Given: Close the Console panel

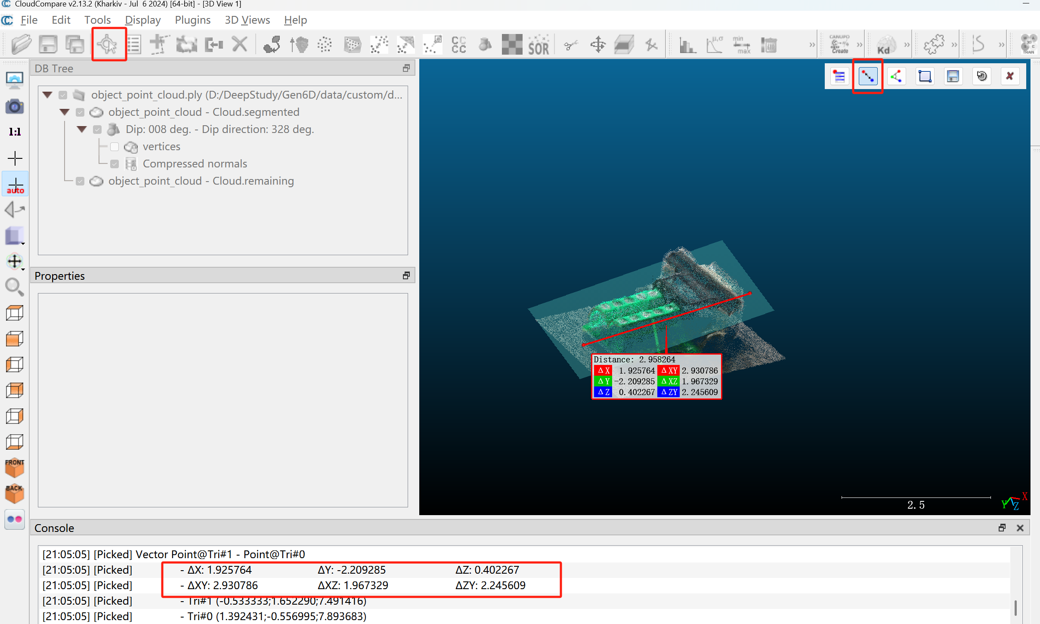Looking at the screenshot, I should coord(1020,528).
